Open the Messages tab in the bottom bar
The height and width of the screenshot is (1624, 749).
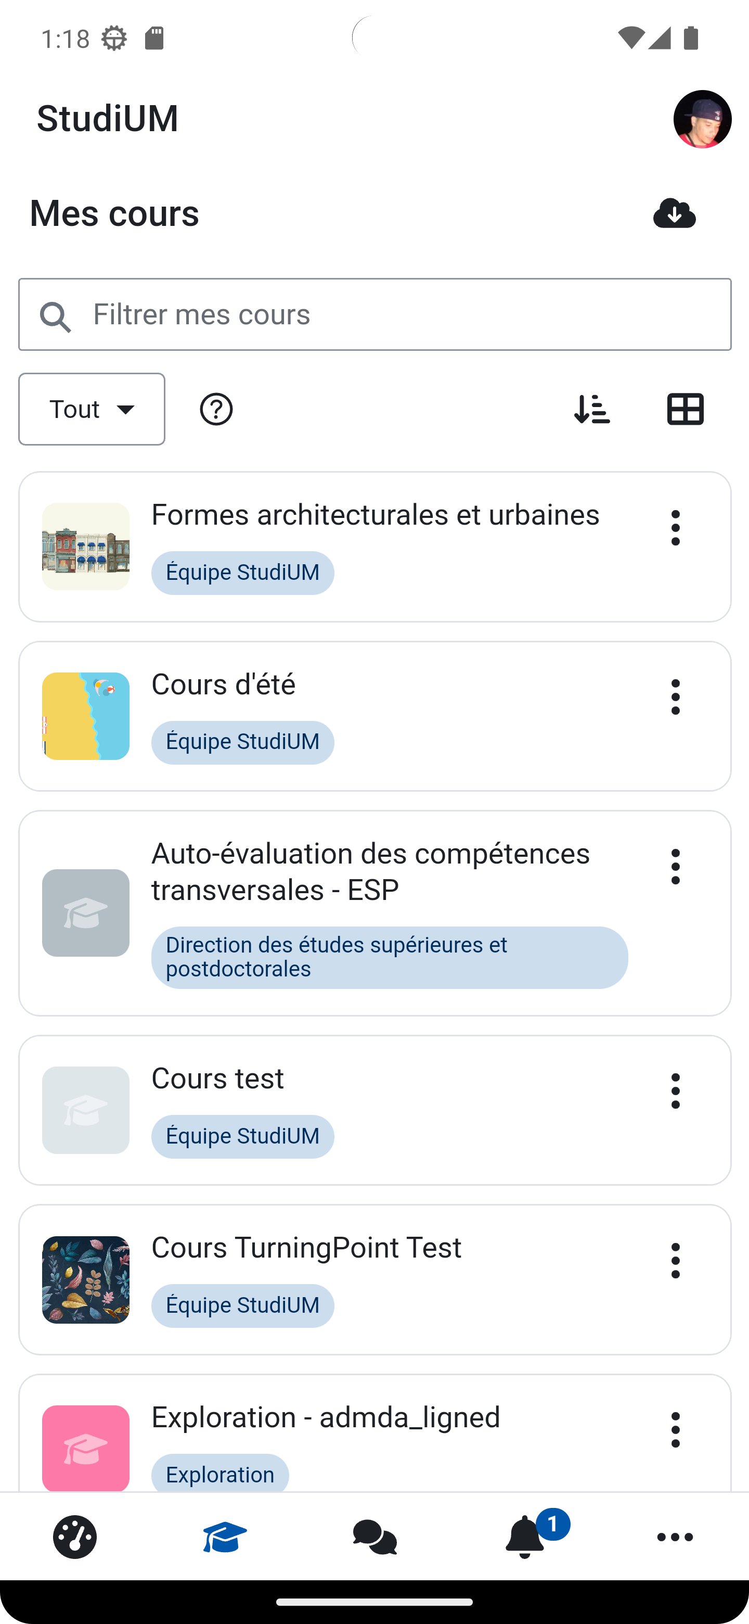pos(375,1537)
